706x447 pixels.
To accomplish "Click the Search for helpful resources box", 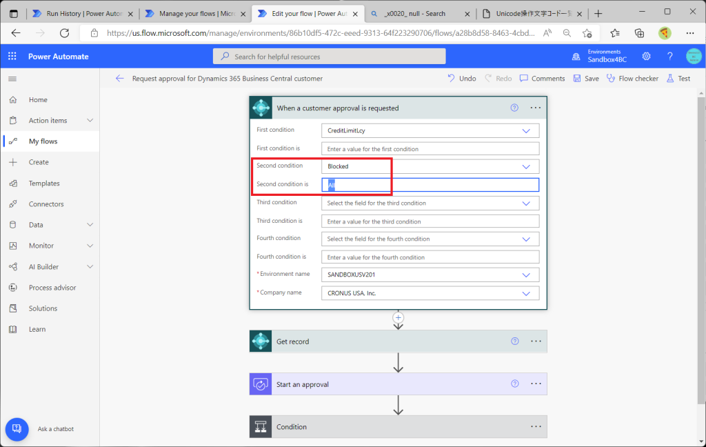I will (x=329, y=57).
